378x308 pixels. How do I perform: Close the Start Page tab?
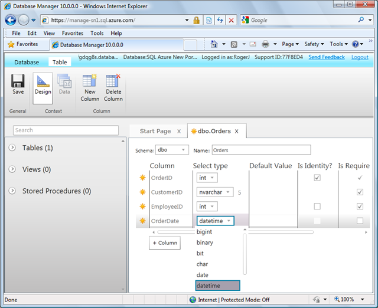pyautogui.click(x=179, y=132)
